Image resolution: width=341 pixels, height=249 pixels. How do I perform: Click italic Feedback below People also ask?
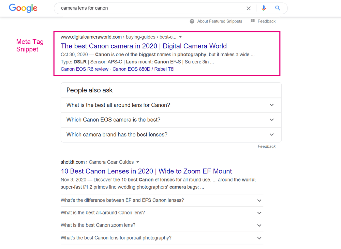click(x=267, y=147)
